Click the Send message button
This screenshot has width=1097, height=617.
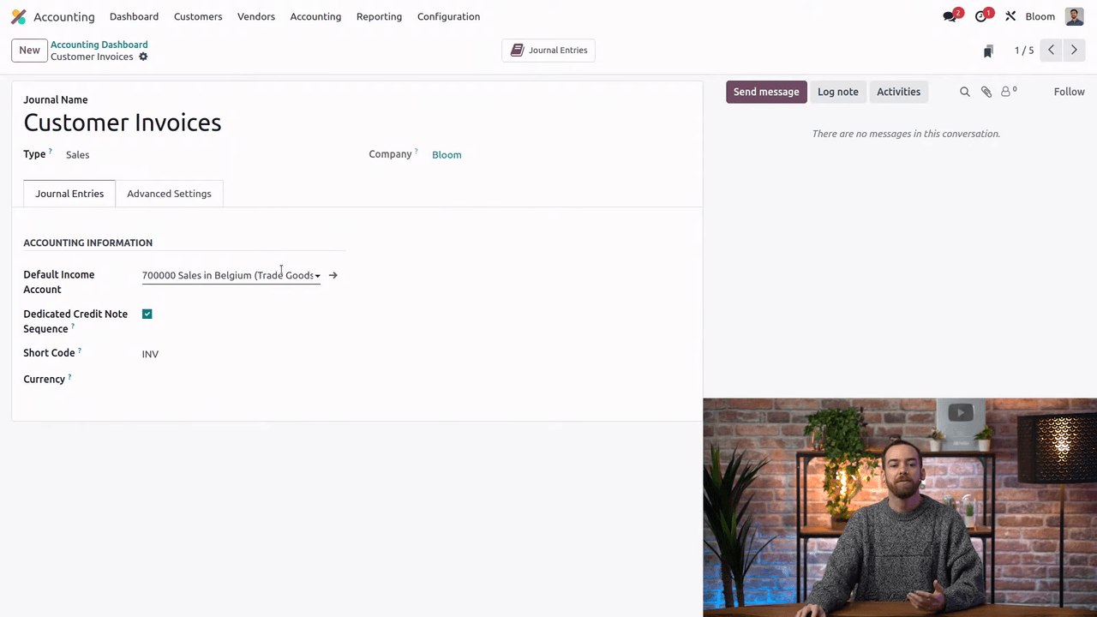(x=766, y=92)
